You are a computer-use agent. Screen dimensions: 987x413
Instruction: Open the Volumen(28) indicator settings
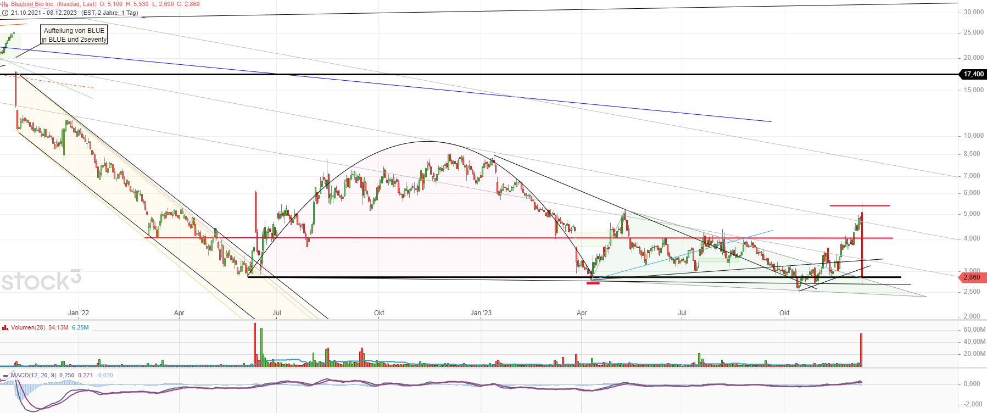[28, 328]
